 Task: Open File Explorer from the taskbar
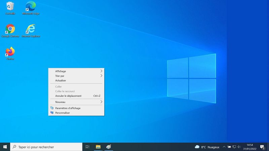[x=98, y=147]
